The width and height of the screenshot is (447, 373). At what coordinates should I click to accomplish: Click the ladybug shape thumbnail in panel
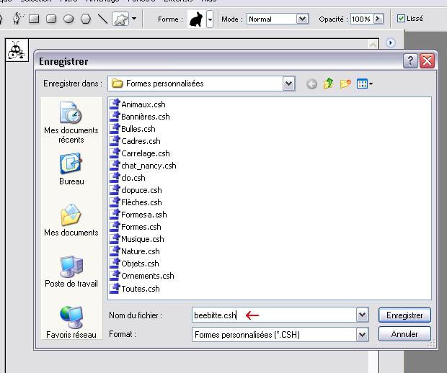tap(17, 50)
